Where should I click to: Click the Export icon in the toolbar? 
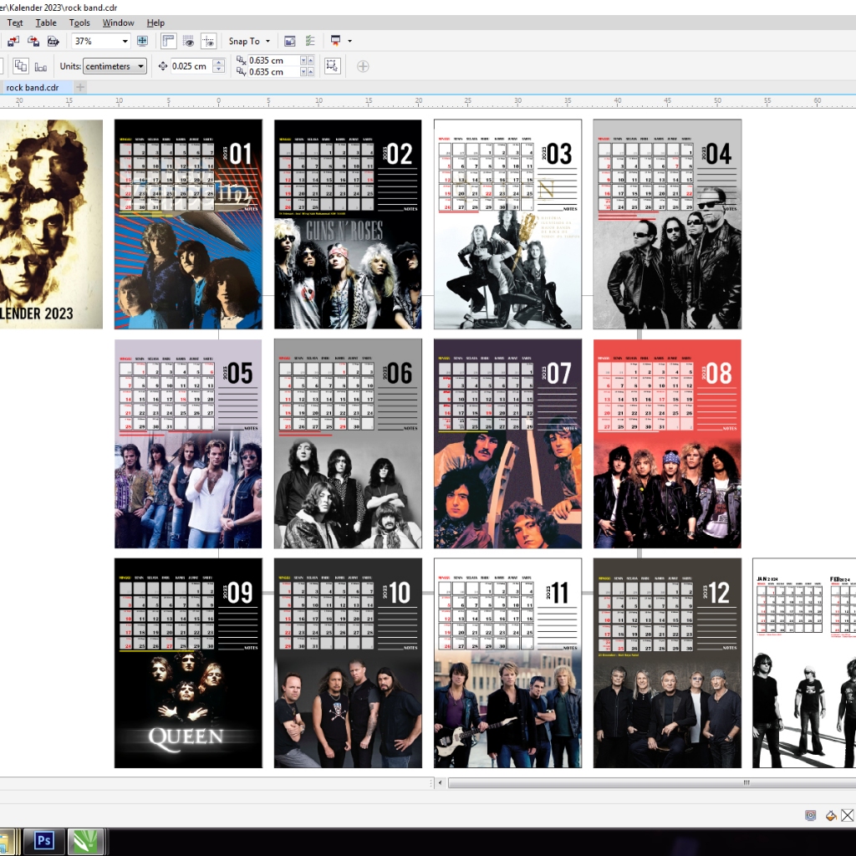click(x=33, y=41)
